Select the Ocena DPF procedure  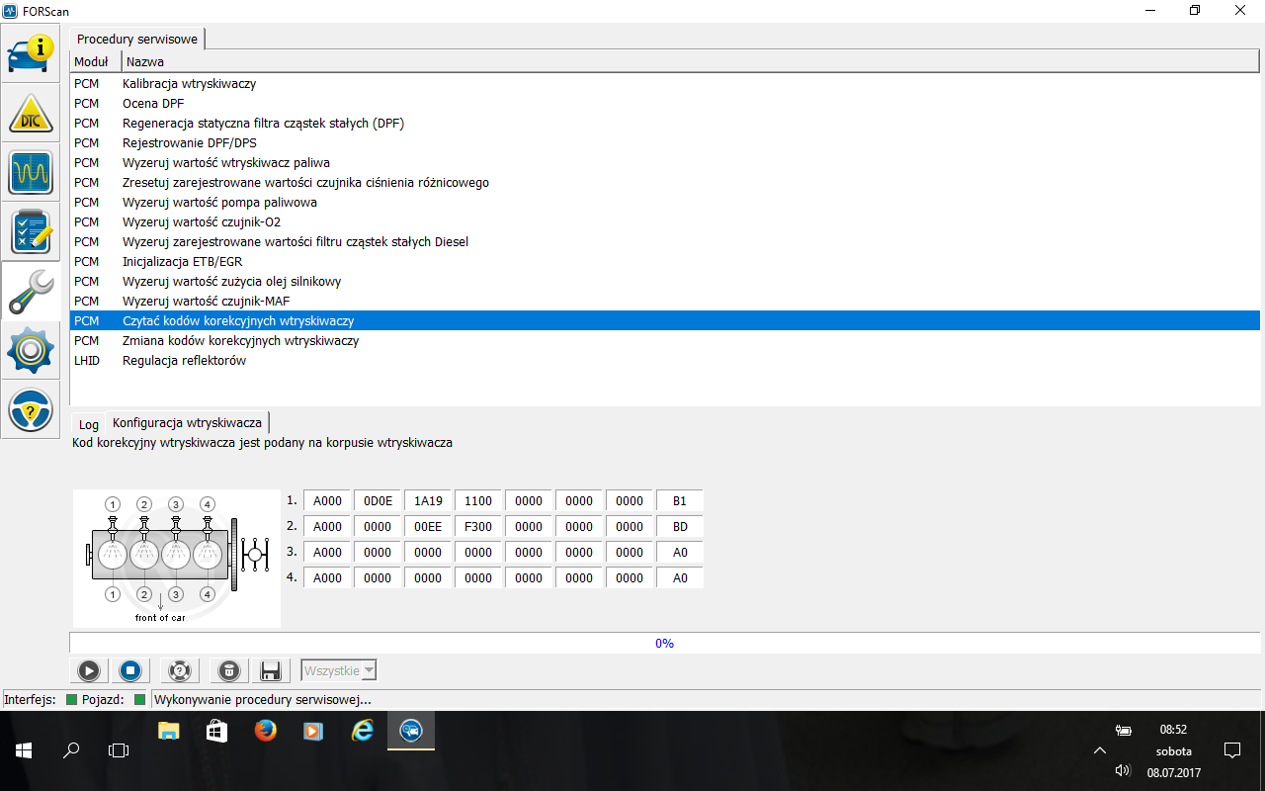(153, 104)
